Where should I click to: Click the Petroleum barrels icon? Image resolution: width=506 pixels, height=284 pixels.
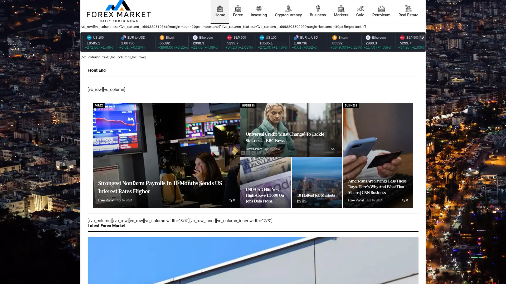point(381,9)
